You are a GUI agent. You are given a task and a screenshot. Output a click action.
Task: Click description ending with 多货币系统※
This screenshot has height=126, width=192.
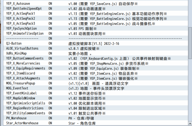click(x=108, y=63)
